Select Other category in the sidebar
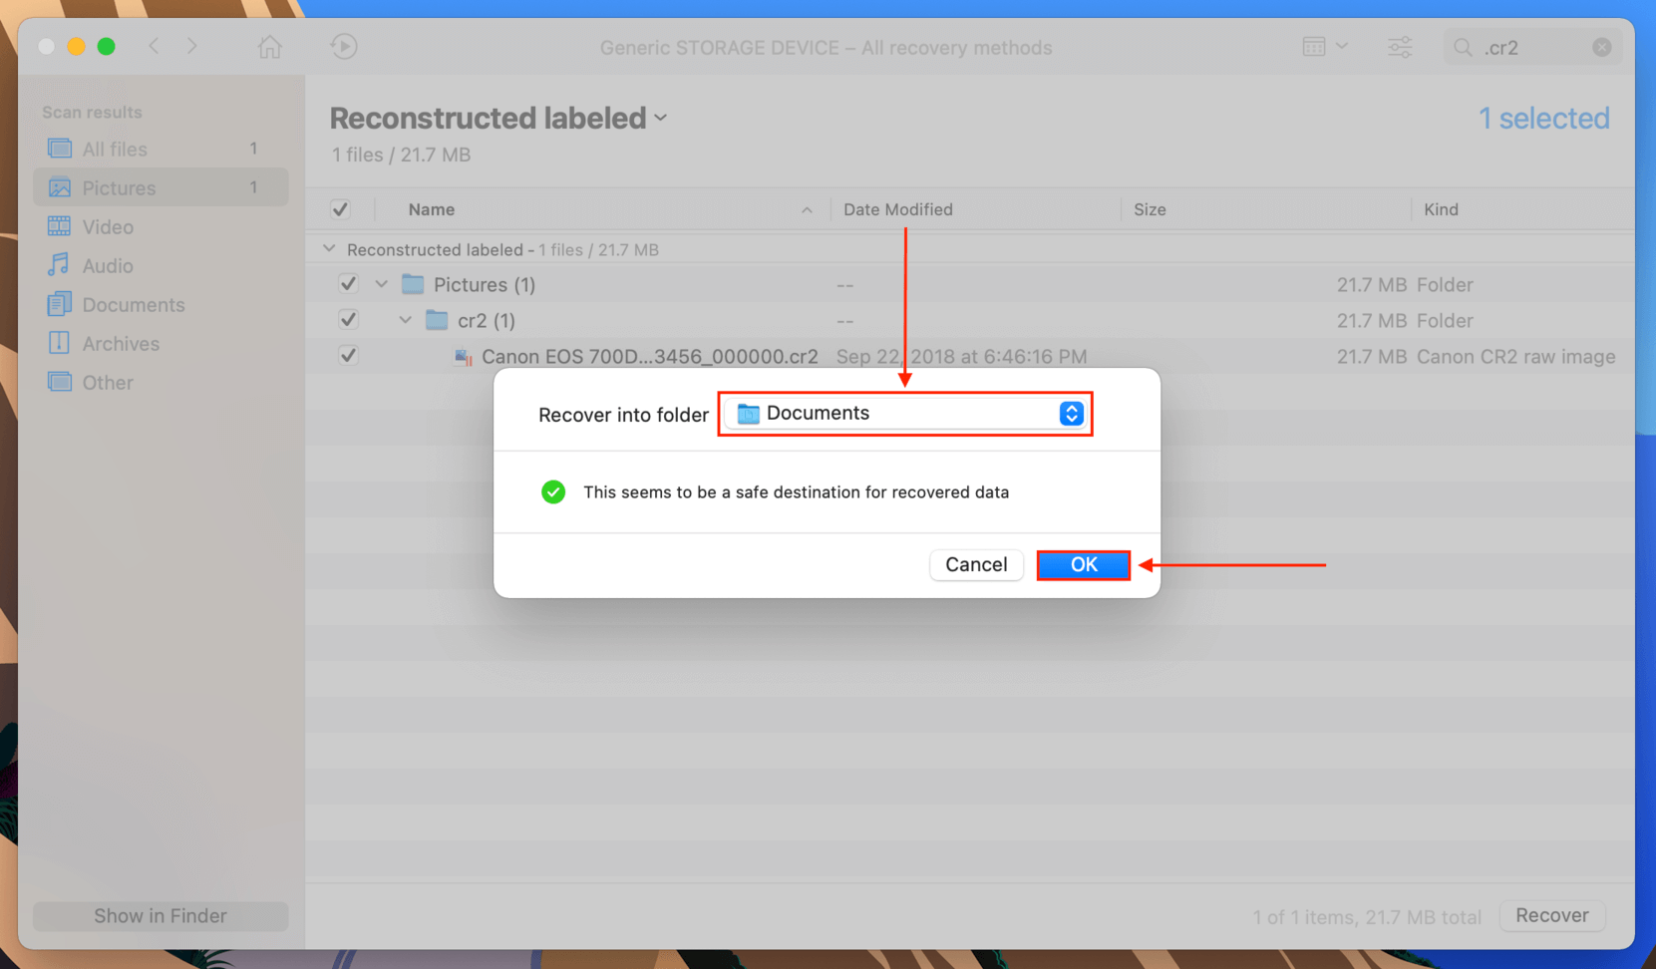The height and width of the screenshot is (969, 1656). click(x=161, y=382)
